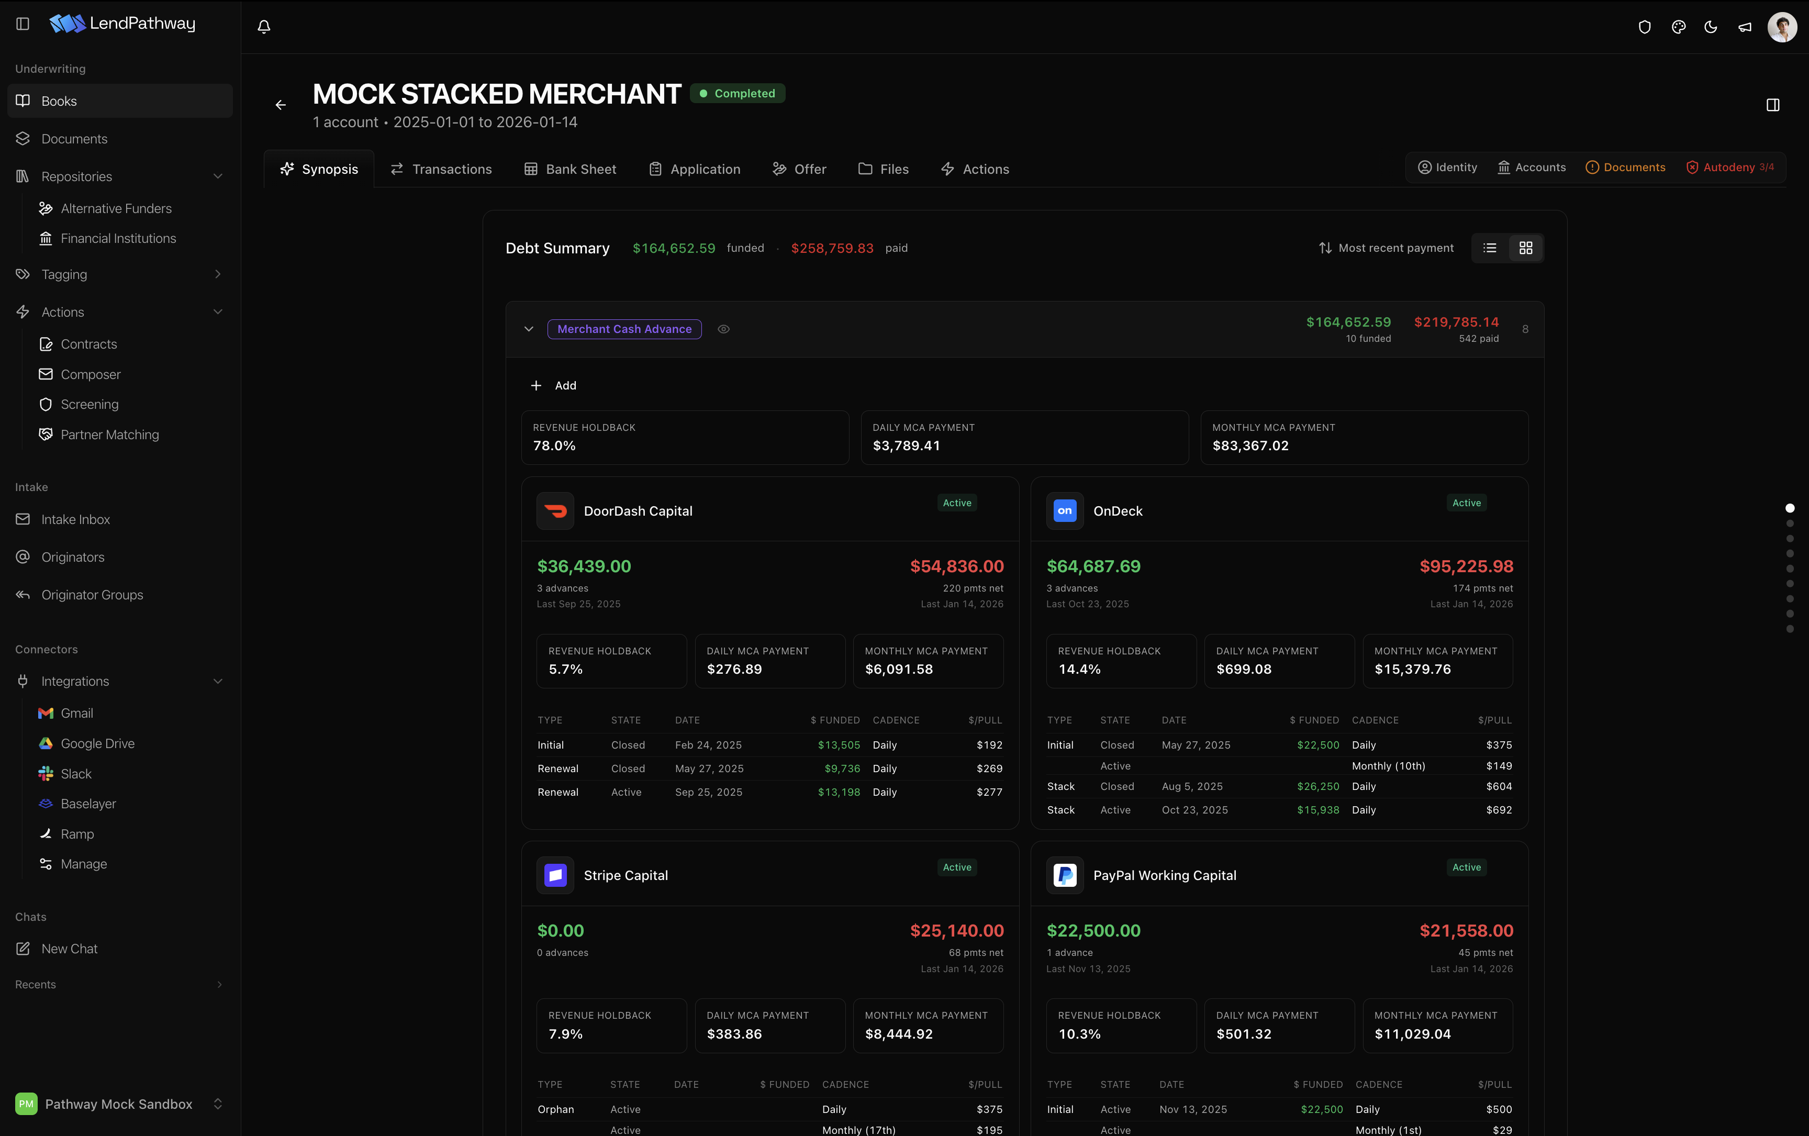Open the Autodeny 3/4 status
Image resolution: width=1809 pixels, height=1136 pixels.
click(x=1730, y=167)
